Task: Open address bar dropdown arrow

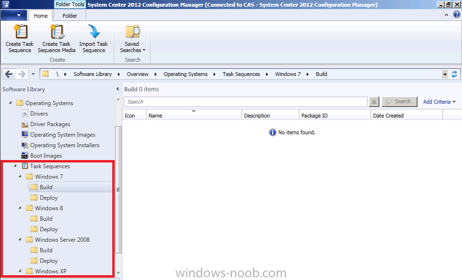Action: pos(445,74)
